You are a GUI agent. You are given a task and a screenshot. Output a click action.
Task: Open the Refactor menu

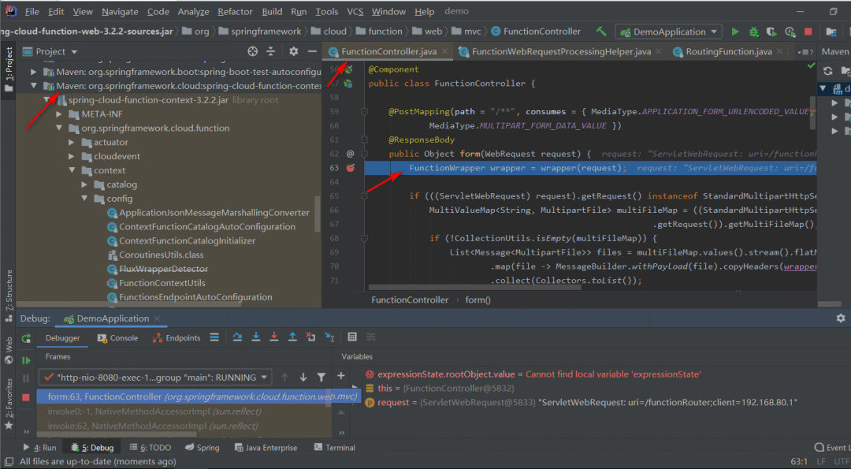click(235, 11)
